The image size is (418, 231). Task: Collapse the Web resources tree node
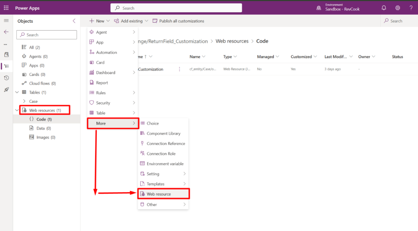17,110
